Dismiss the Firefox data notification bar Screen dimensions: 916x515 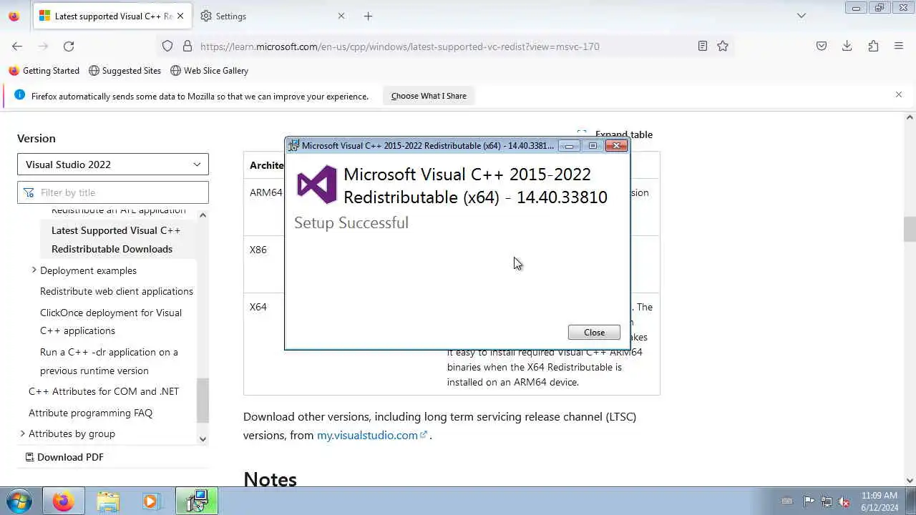[x=899, y=94]
